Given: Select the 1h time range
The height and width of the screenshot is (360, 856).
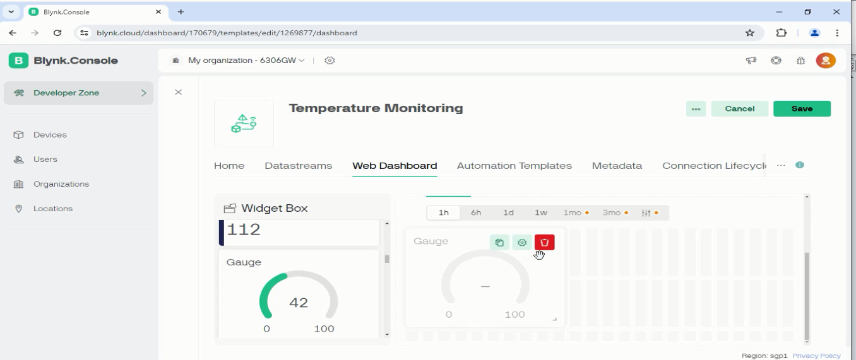Looking at the screenshot, I should point(444,212).
